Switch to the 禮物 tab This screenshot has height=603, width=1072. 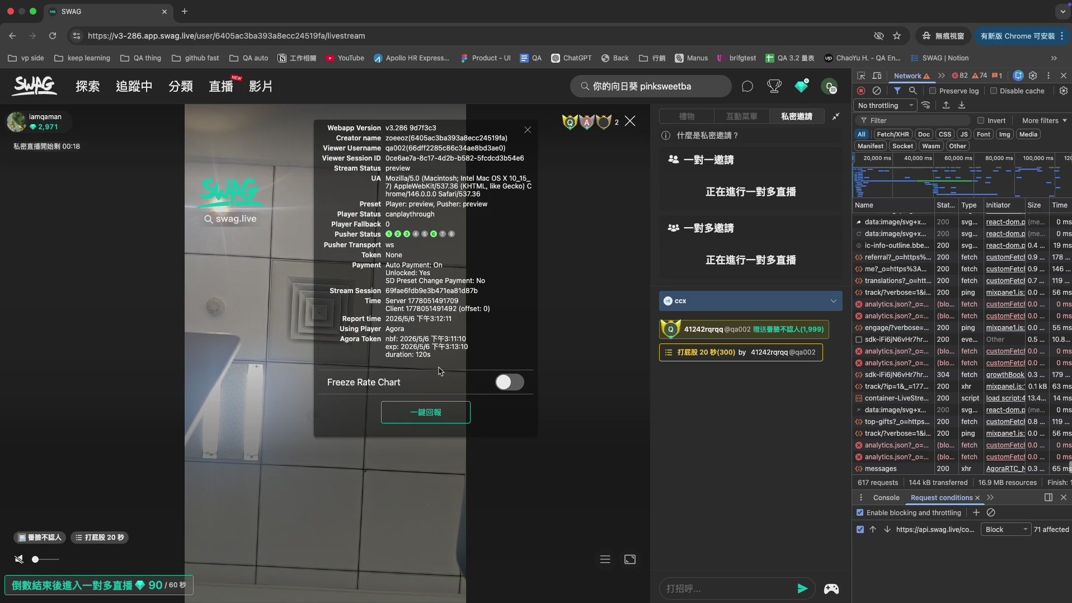pyautogui.click(x=687, y=116)
